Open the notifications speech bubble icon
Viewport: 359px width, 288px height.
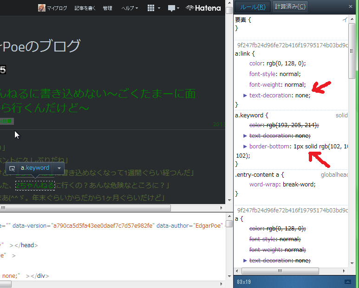[171, 8]
